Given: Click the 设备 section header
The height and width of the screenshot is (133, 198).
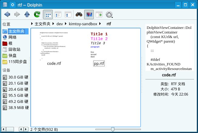Looking at the screenshot, I should 6,70.
